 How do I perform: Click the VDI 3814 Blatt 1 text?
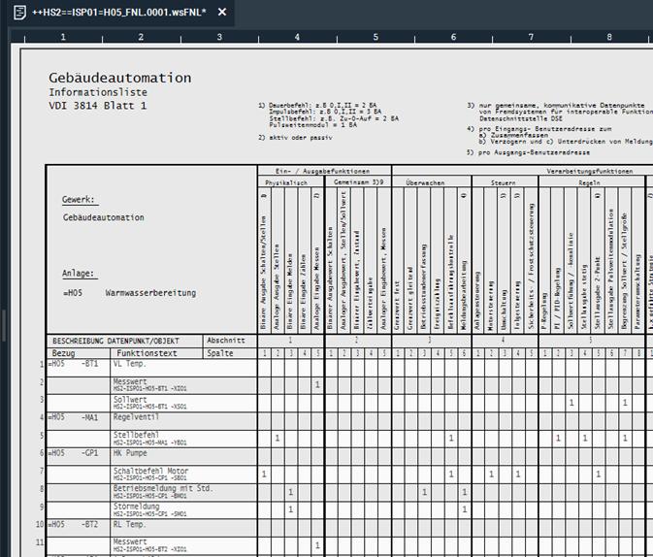(x=97, y=106)
